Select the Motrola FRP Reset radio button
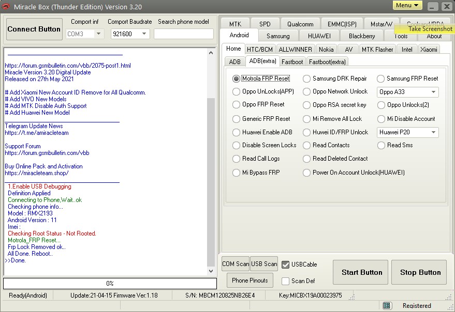The width and height of the screenshot is (455, 312). (x=236, y=79)
